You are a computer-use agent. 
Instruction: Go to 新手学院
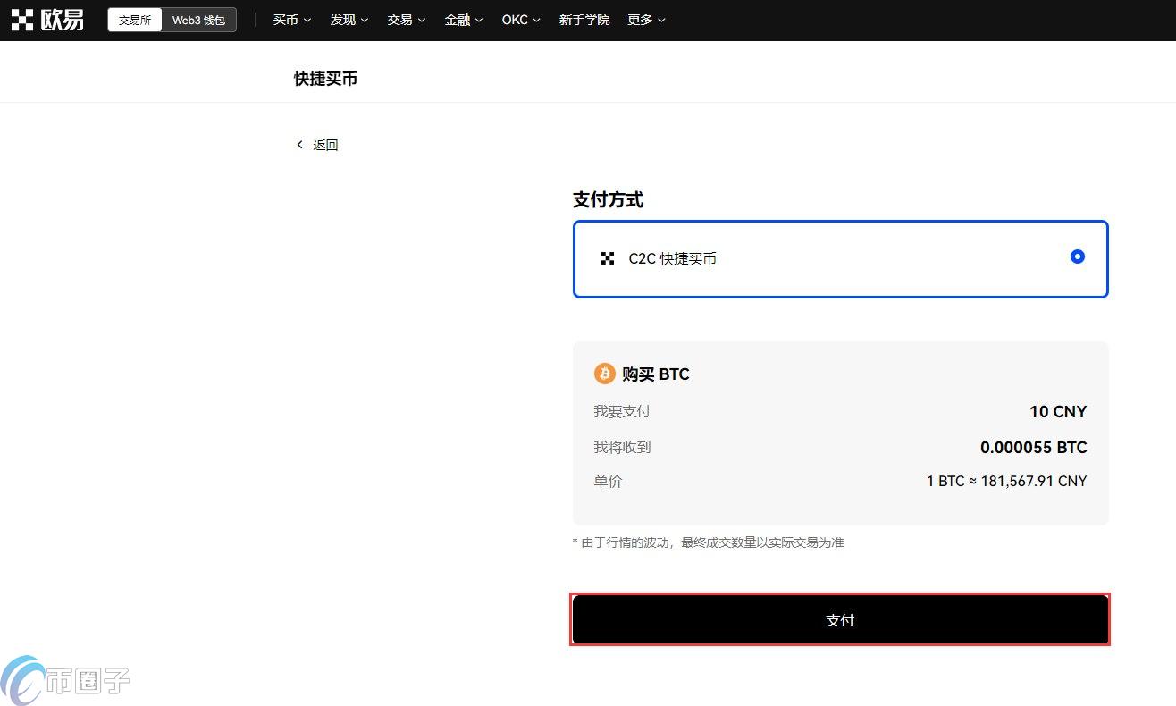tap(584, 20)
